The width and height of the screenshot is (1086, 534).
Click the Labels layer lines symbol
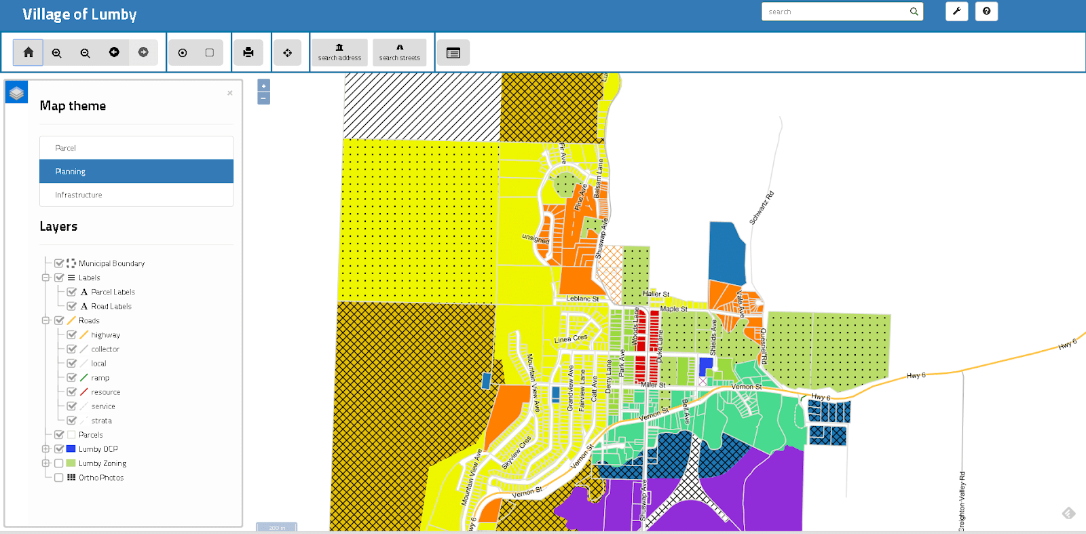(x=71, y=278)
